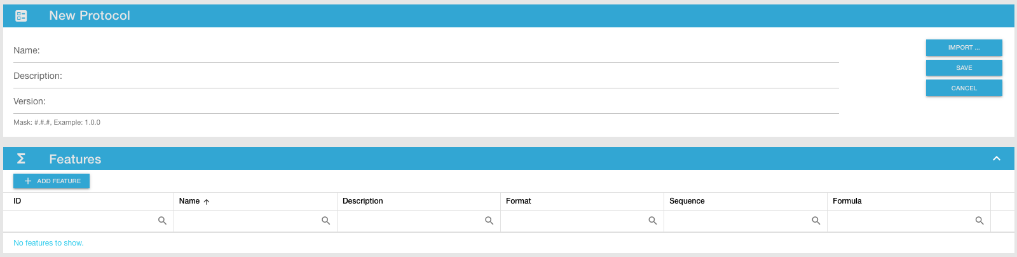Click search icon in Formula filter cell
Image resolution: width=1017 pixels, height=257 pixels.
click(979, 221)
